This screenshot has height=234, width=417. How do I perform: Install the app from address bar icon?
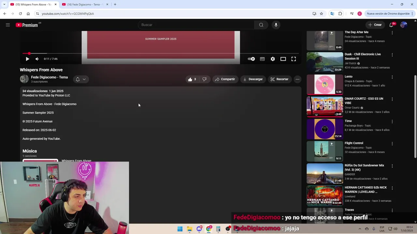[314, 14]
